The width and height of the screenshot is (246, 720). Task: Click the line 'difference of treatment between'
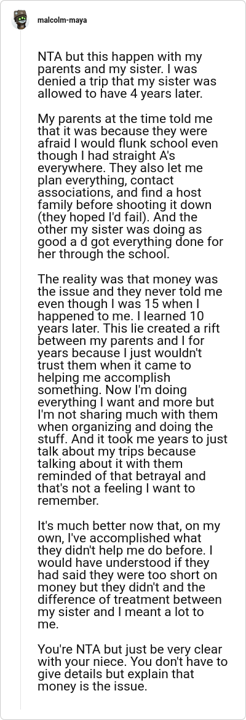point(129,599)
